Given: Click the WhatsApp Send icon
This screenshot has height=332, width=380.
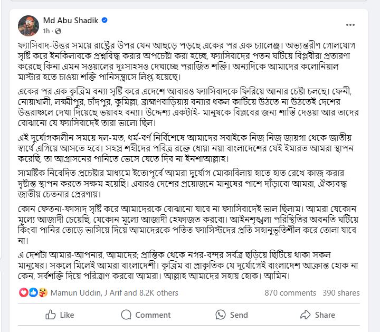Looking at the screenshot, I should point(221,315).
